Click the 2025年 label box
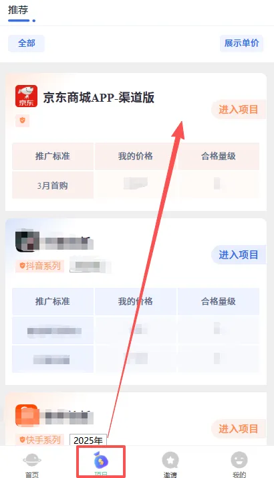274x478 pixels. pos(88,441)
